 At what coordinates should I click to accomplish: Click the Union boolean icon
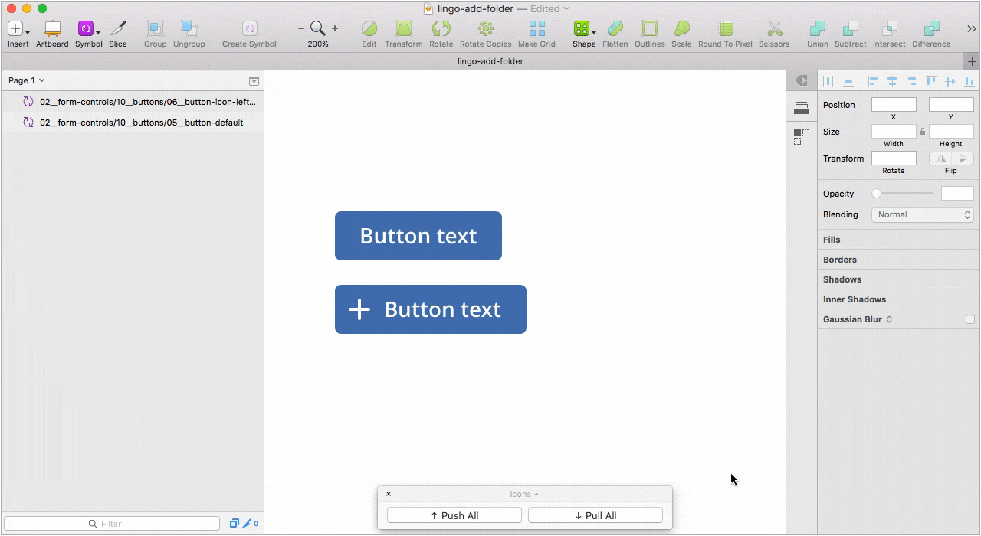point(818,29)
